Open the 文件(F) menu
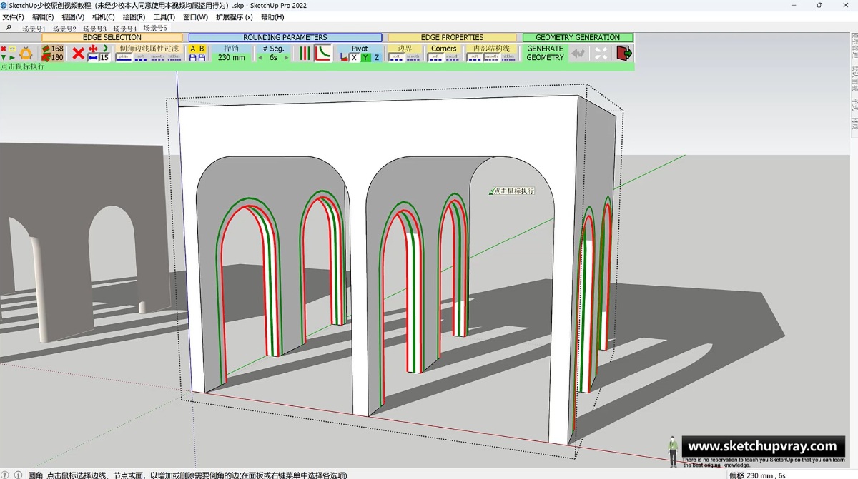Screen dimensions: 858x479 [13, 16]
